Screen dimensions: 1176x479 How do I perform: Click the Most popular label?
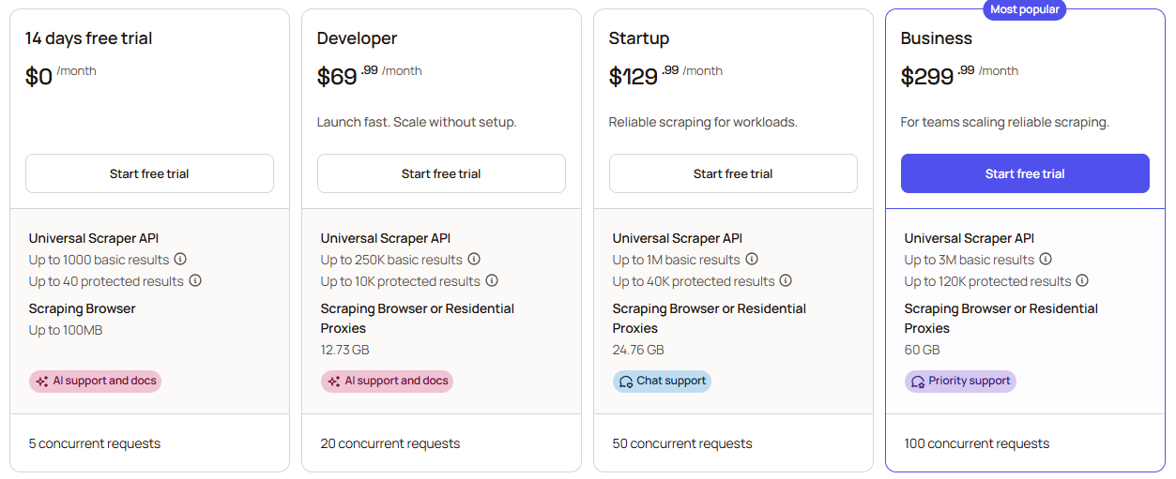(1025, 9)
